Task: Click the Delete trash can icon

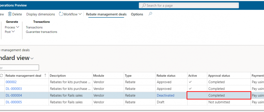Action: click(10, 14)
